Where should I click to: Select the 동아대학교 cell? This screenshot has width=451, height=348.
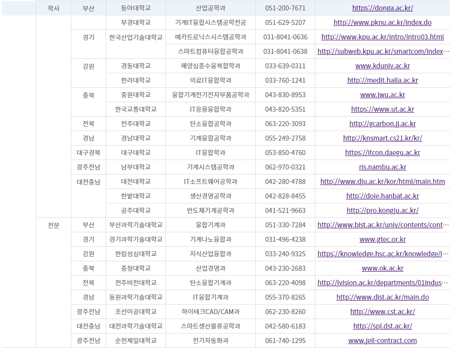[x=136, y=8]
